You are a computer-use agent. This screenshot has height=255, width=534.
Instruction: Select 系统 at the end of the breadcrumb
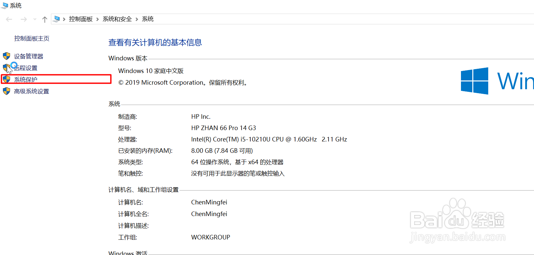coord(148,19)
